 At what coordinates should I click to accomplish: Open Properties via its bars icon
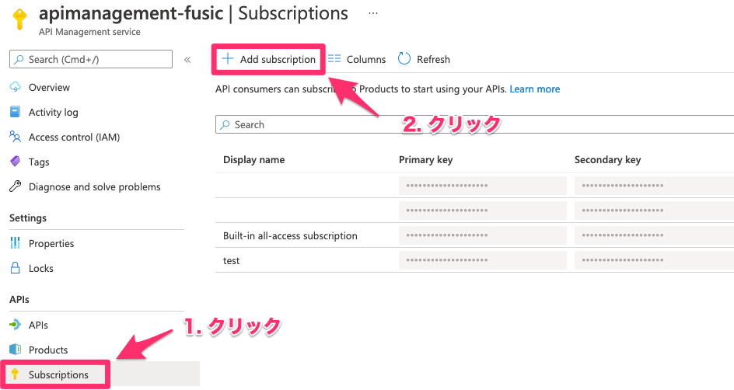tap(15, 243)
